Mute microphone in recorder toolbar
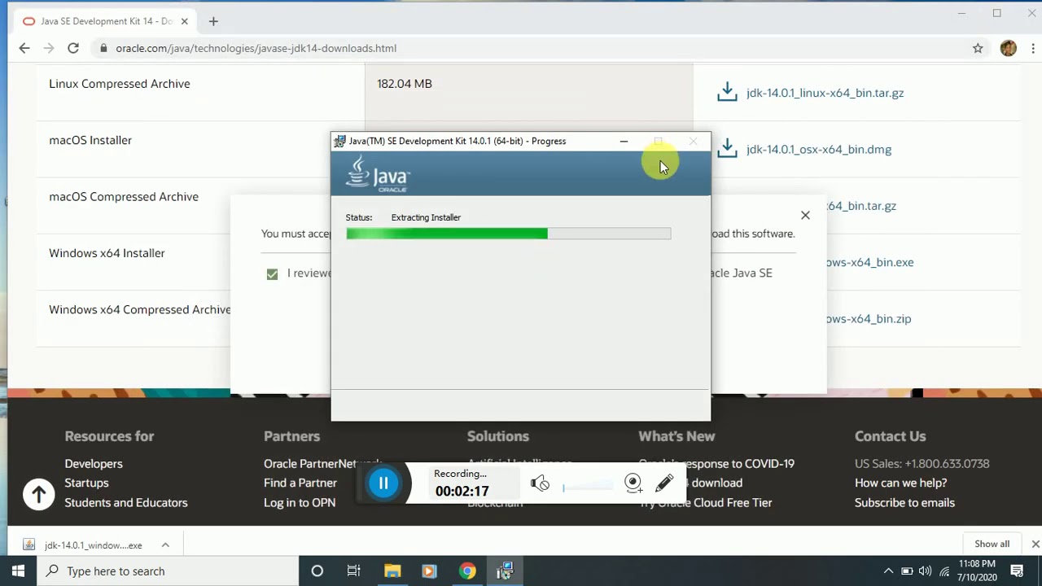This screenshot has width=1042, height=586. point(540,483)
